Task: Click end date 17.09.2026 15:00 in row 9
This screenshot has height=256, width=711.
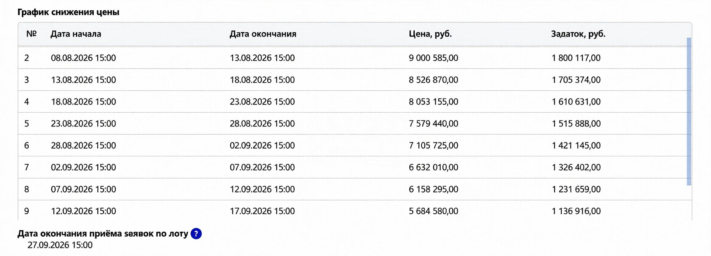Action: 262,211
